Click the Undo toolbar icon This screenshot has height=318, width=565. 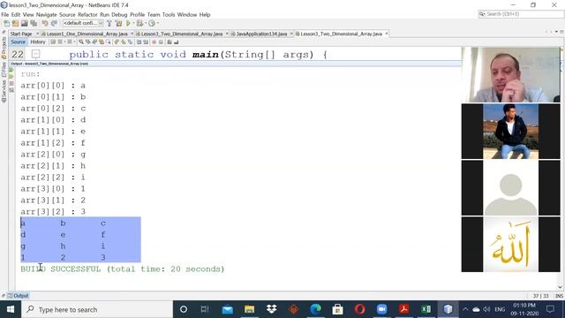click(45, 23)
